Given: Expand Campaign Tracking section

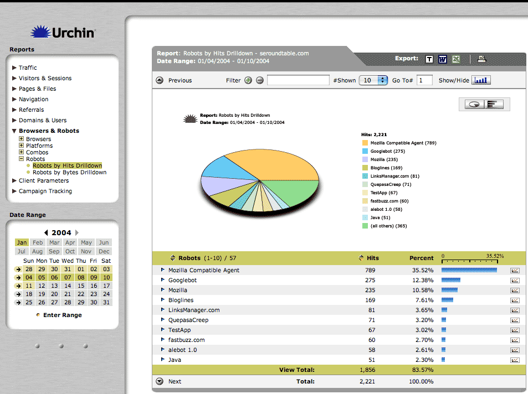Looking at the screenshot, I should click(14, 191).
